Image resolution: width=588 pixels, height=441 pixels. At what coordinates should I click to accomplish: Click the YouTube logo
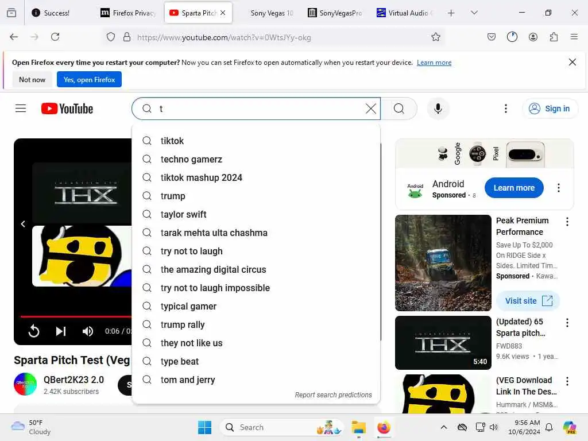pyautogui.click(x=67, y=109)
